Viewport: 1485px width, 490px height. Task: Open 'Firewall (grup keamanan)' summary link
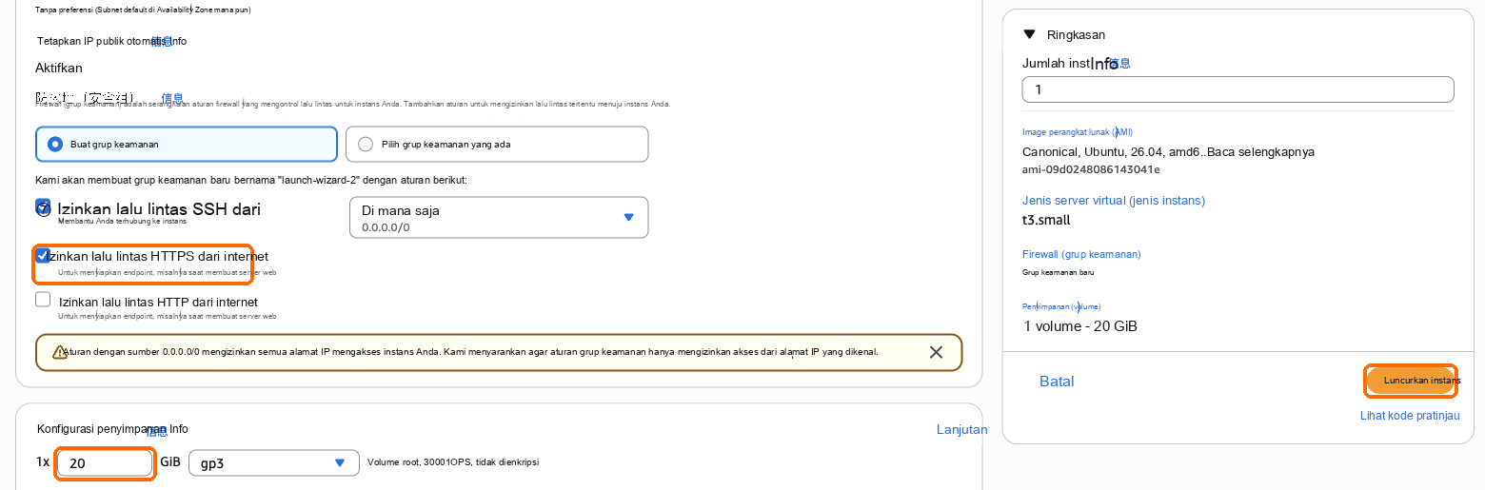[x=1081, y=254]
